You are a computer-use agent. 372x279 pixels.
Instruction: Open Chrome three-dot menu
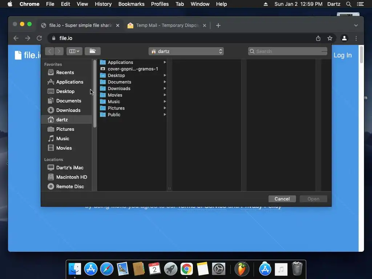(x=356, y=38)
